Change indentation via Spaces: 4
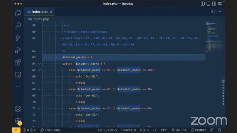The height and width of the screenshot is (133, 237). (x=128, y=130)
